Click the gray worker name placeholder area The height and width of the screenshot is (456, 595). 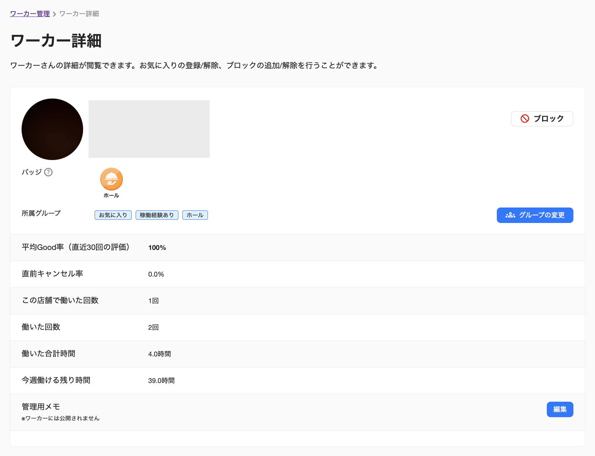click(x=149, y=129)
